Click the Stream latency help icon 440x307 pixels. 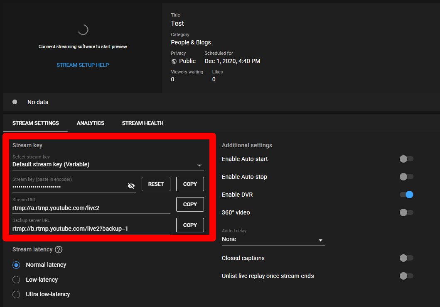tap(59, 250)
